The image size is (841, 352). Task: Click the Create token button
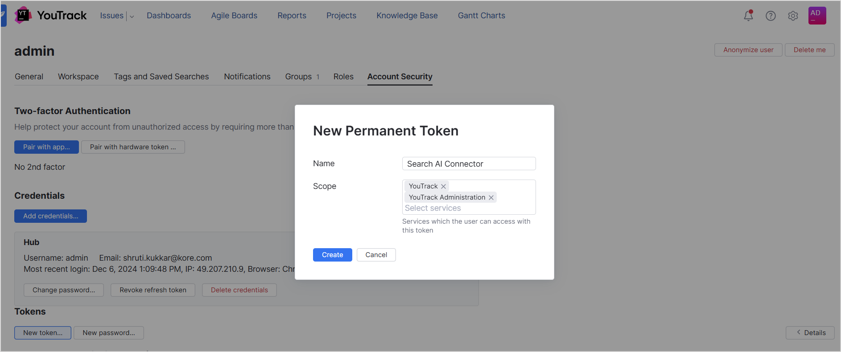pyautogui.click(x=332, y=255)
